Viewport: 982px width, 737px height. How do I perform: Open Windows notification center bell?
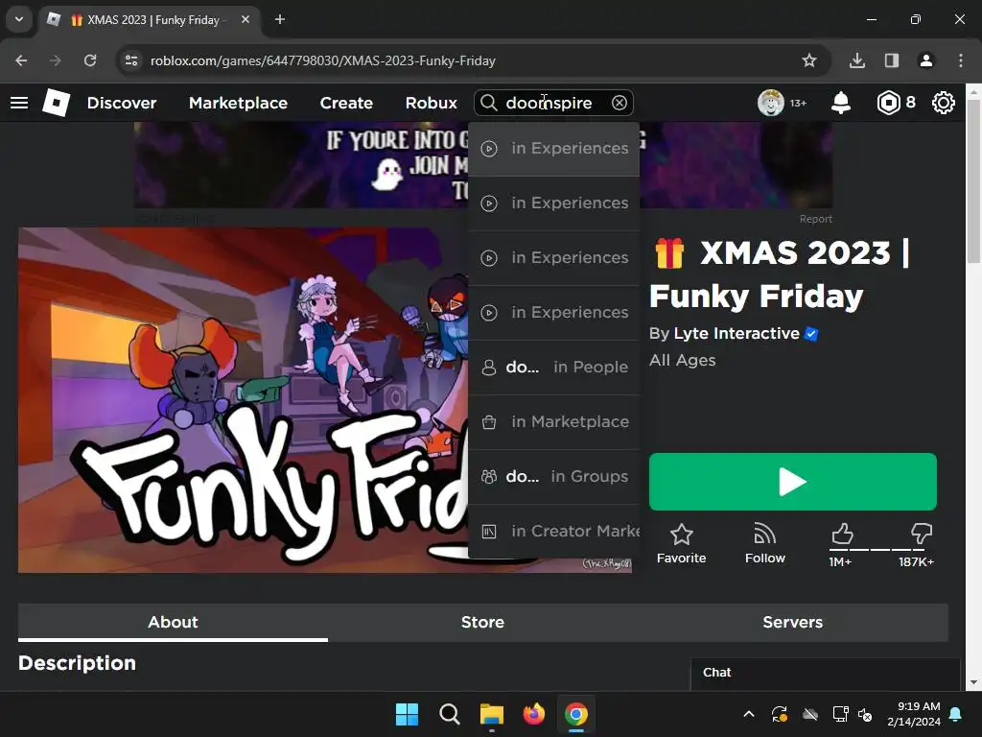pyautogui.click(x=955, y=714)
